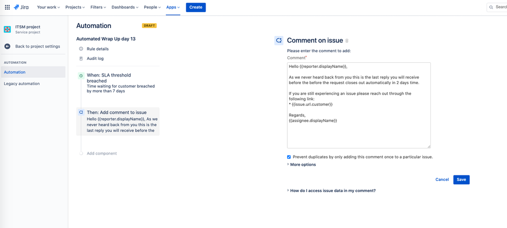Click the Back to project settings arrow icon

[x=7, y=46]
